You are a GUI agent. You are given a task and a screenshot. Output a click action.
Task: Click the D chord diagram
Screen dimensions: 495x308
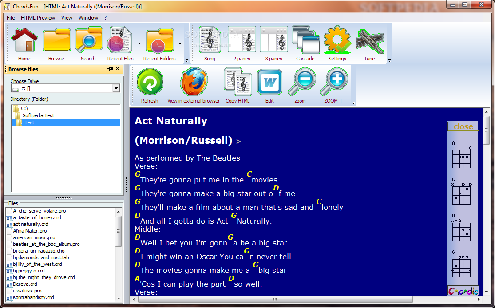[461, 228]
